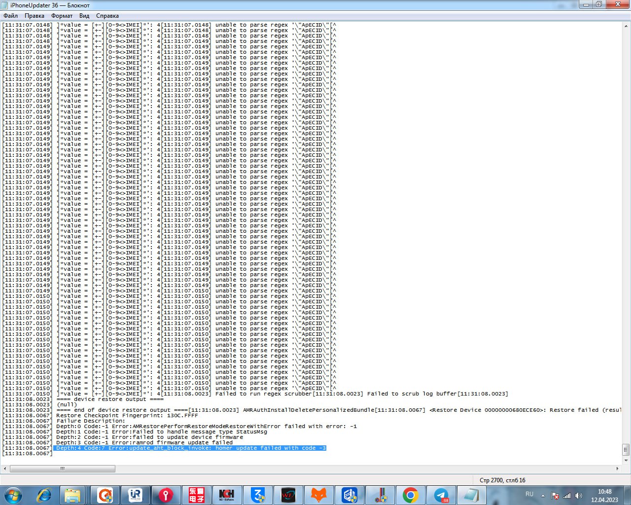Click the '(null)' line
The height and width of the screenshot is (505, 631).
click(x=67, y=405)
